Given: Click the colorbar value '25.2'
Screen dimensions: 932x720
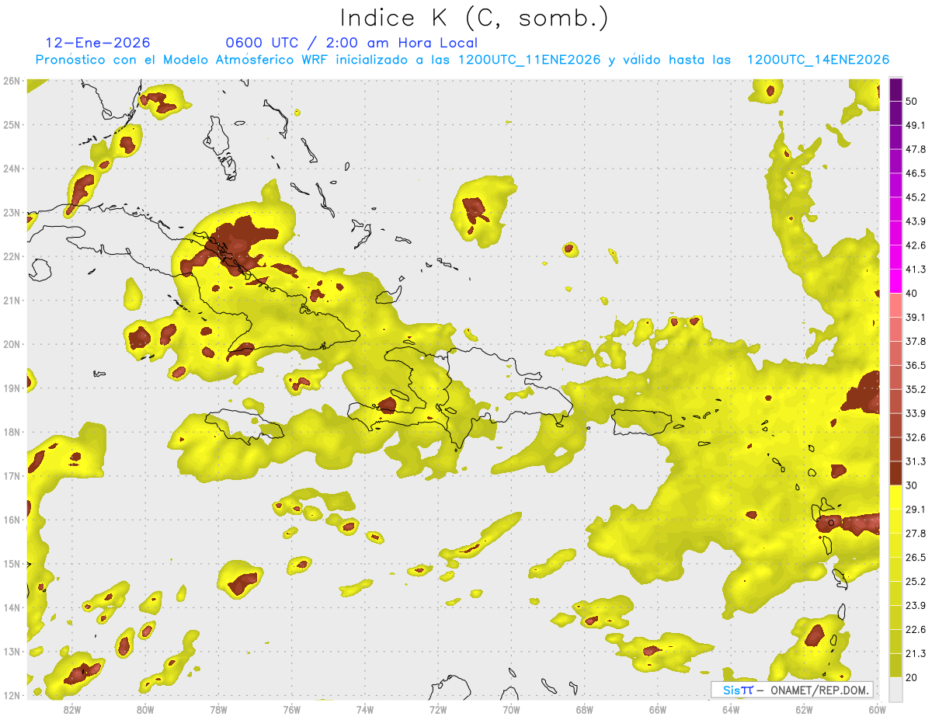Looking at the screenshot, I should point(915,581).
